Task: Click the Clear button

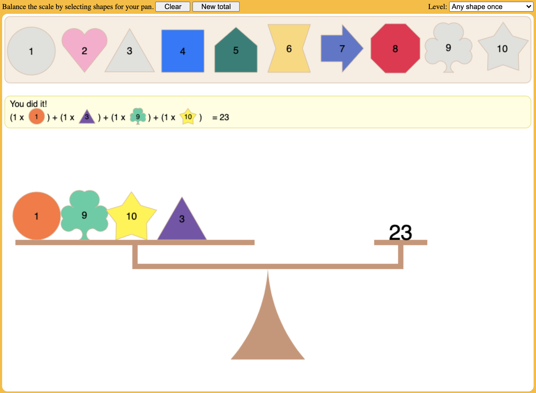Action: click(x=172, y=7)
